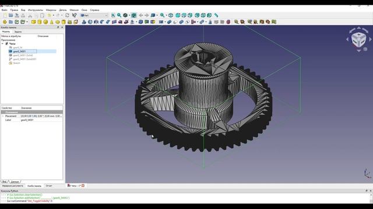Open the Файл menu

tap(4, 10)
